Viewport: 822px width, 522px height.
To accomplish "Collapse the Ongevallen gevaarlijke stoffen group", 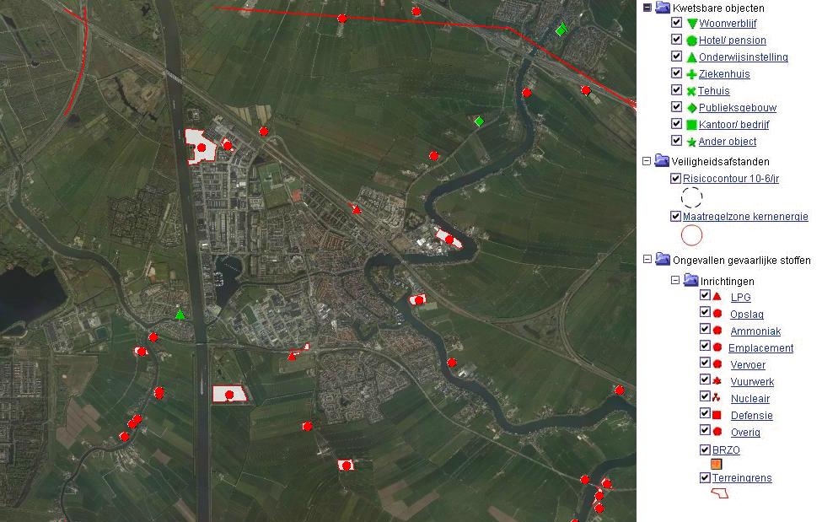I will (x=647, y=259).
